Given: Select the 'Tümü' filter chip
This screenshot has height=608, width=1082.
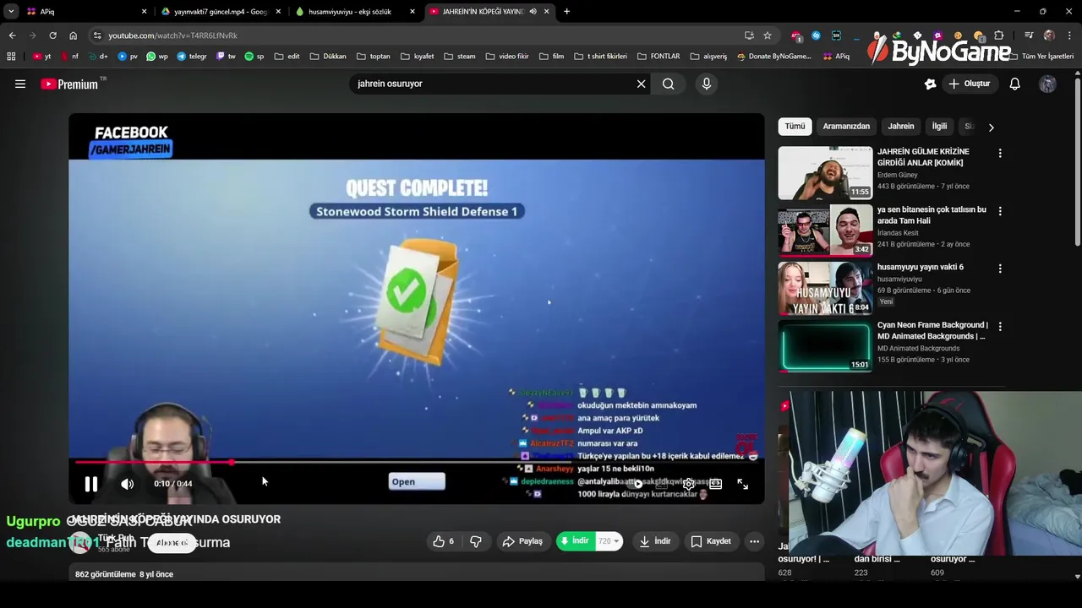Looking at the screenshot, I should 795,126.
